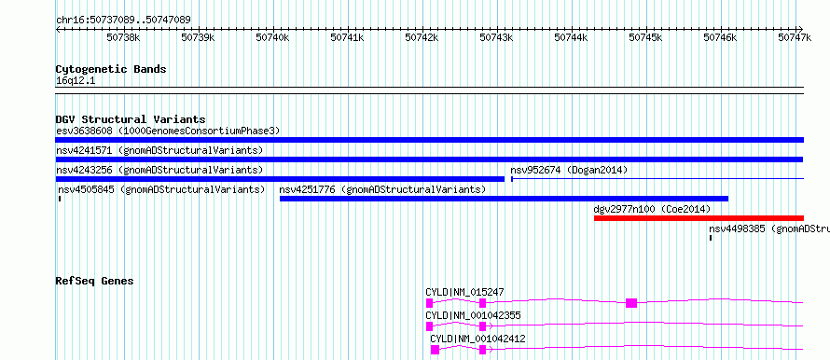Click the nsv4241571 blue variant bar
Image resolution: width=830 pixels, height=360 pixels.
click(429, 159)
